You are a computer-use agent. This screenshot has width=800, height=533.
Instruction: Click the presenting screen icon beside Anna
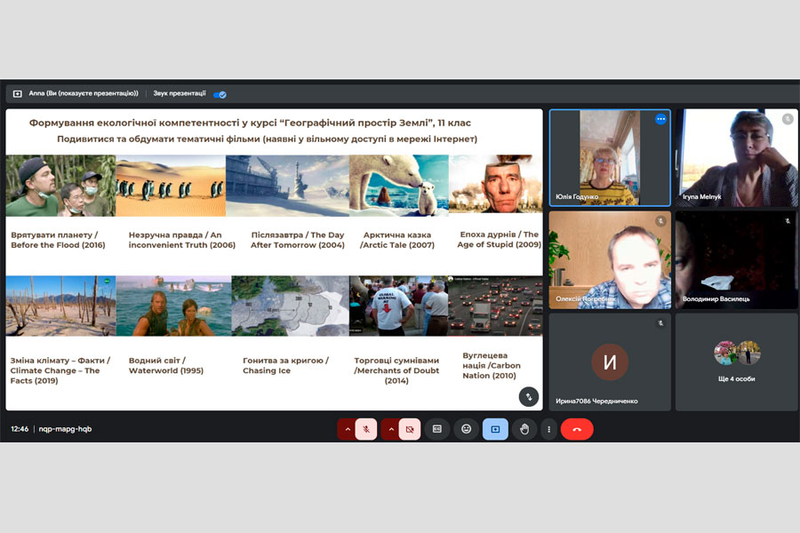pos(18,94)
